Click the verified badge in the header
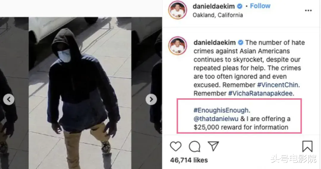The width and height of the screenshot is (321, 169). point(240,7)
